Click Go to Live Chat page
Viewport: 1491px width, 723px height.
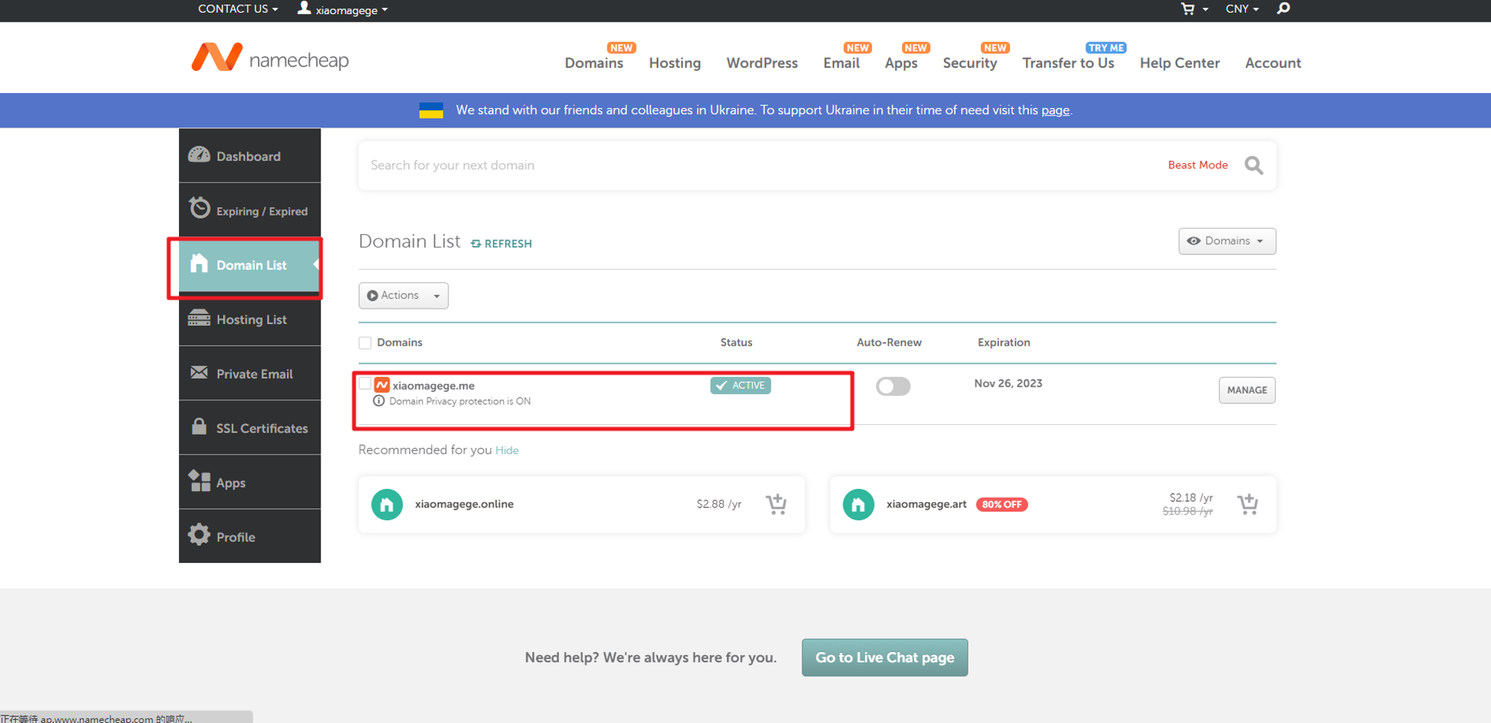click(884, 657)
